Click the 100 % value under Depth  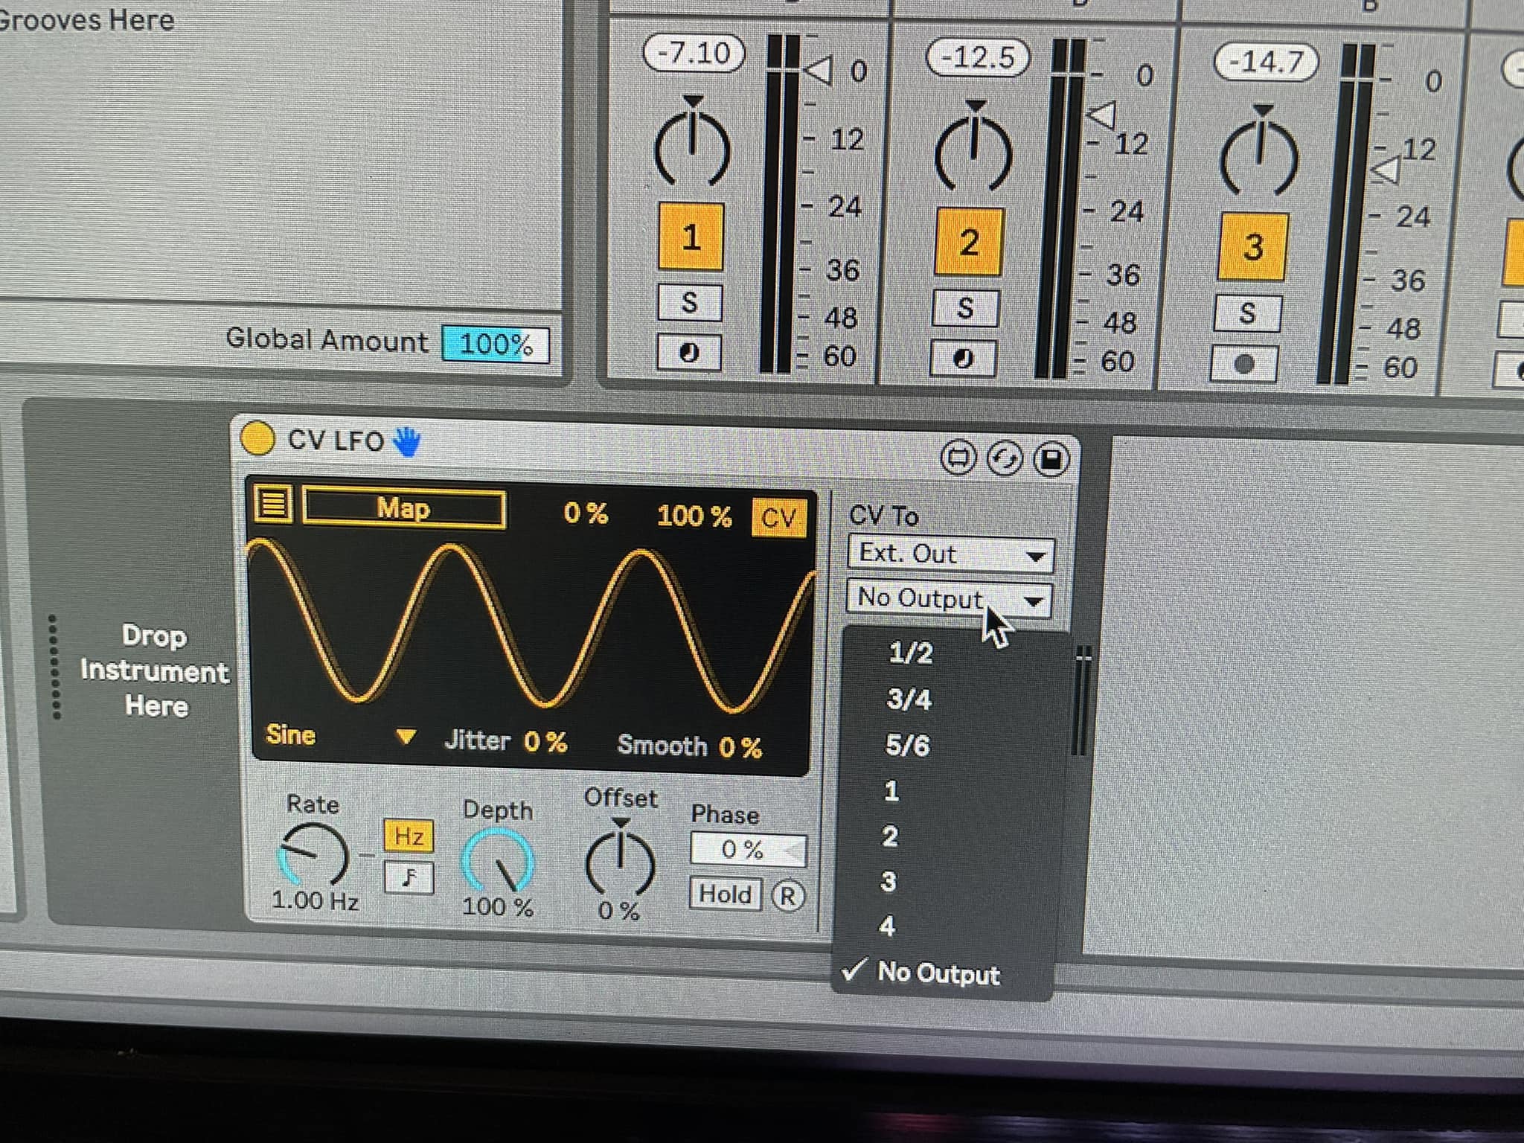[x=498, y=906]
